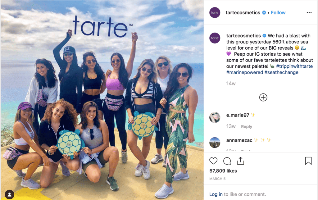Open the tartecosmetics username in header
This screenshot has width=318, height=200.
(243, 13)
